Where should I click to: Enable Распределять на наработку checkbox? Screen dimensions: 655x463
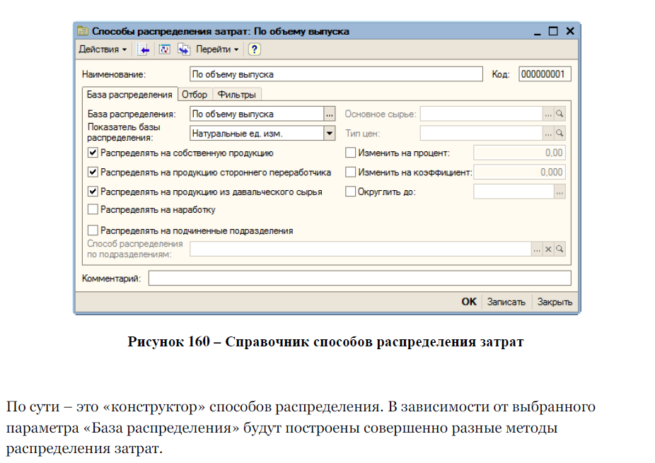pos(93,209)
